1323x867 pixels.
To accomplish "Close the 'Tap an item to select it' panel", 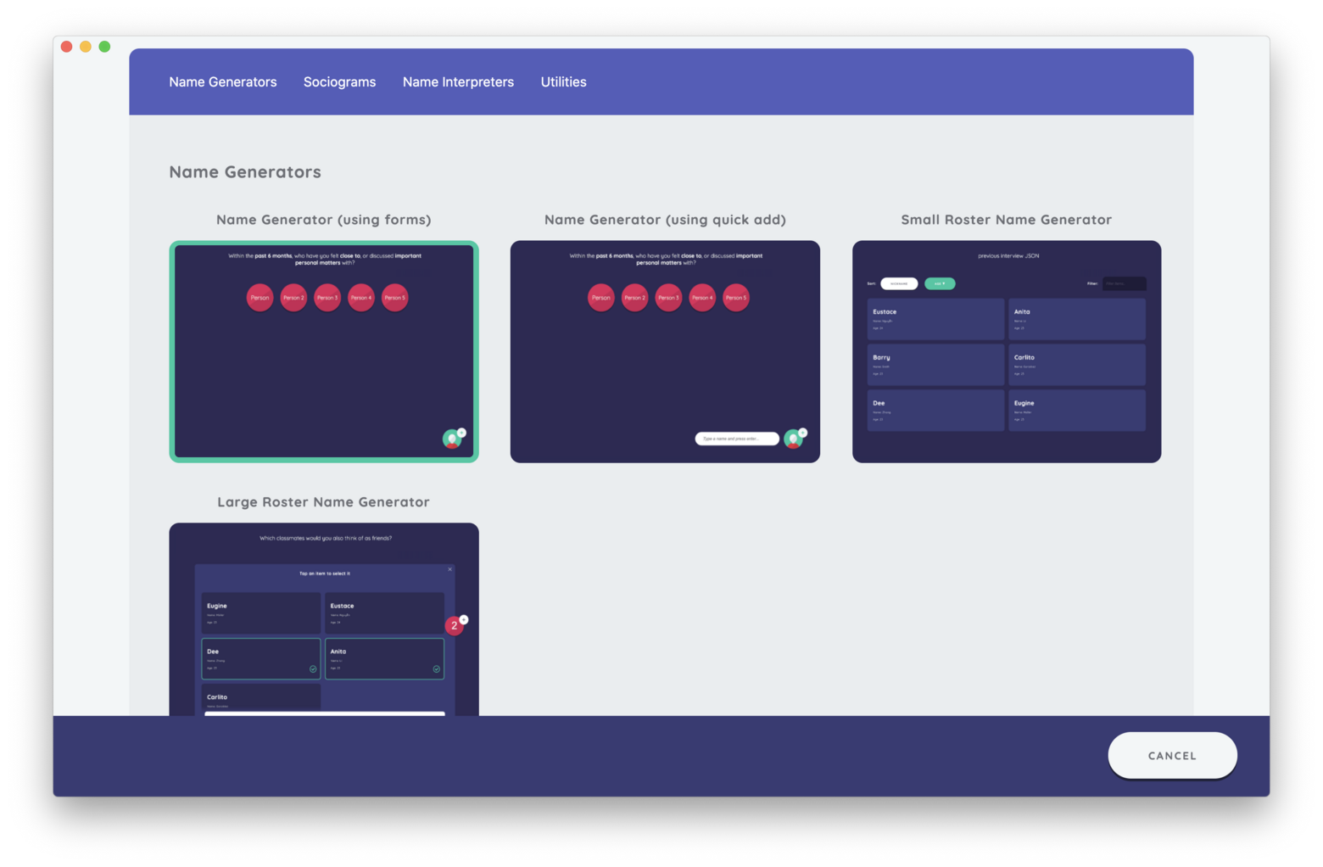I will point(449,569).
